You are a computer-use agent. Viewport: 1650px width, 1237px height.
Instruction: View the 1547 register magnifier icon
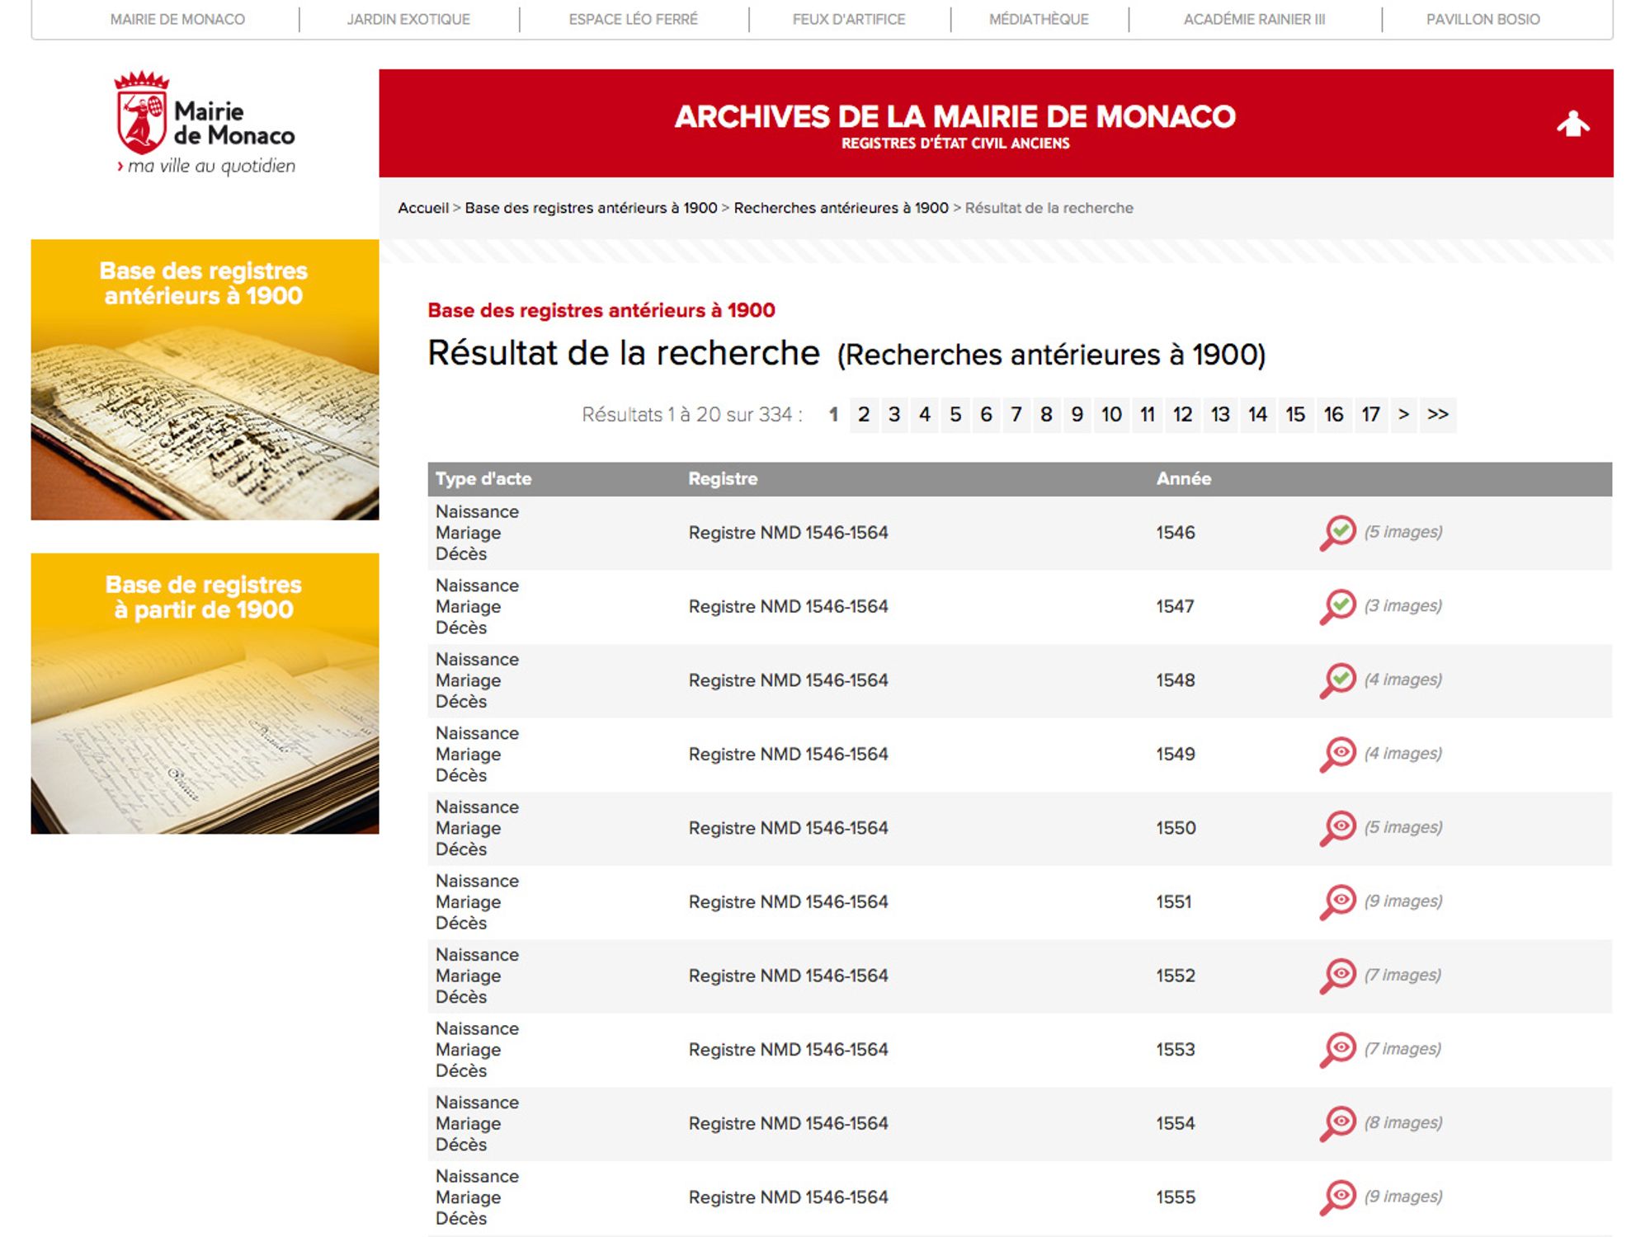point(1338,606)
